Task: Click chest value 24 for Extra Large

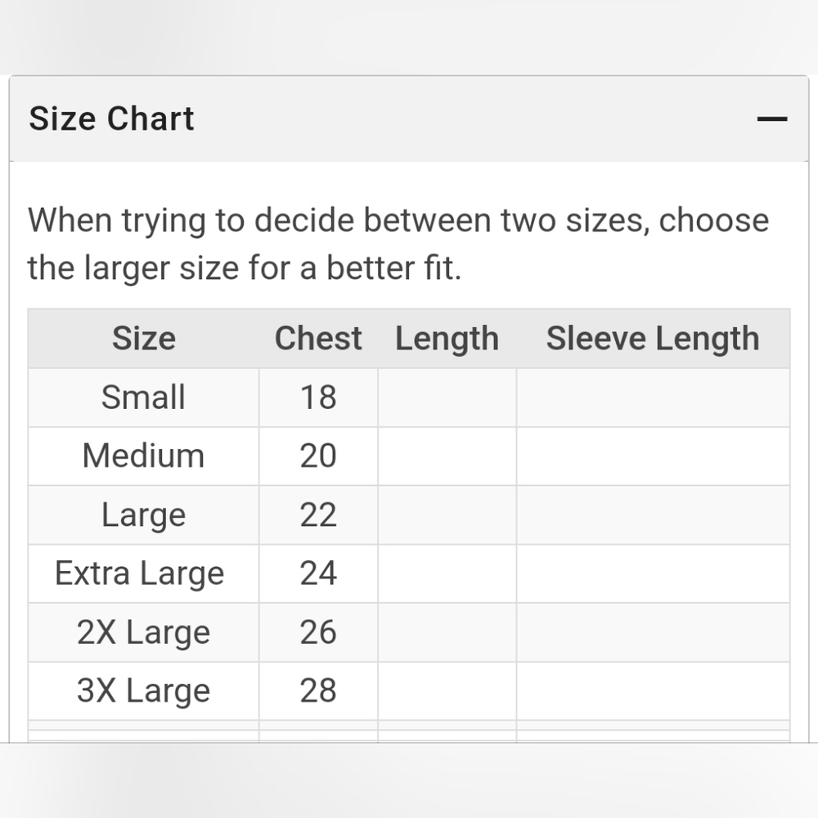Action: click(x=318, y=573)
